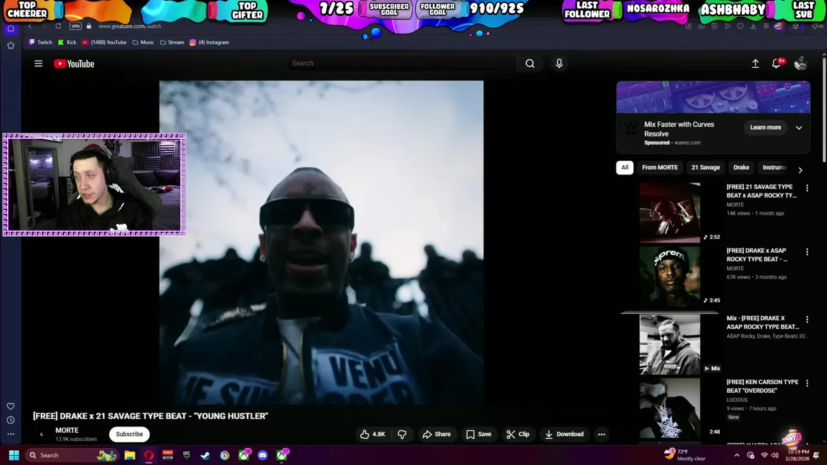Image resolution: width=827 pixels, height=465 pixels.
Task: Open the (1488) YouTube bookmark
Action: click(104, 42)
